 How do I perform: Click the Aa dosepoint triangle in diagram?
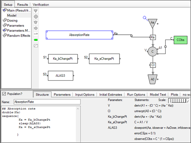152,22
